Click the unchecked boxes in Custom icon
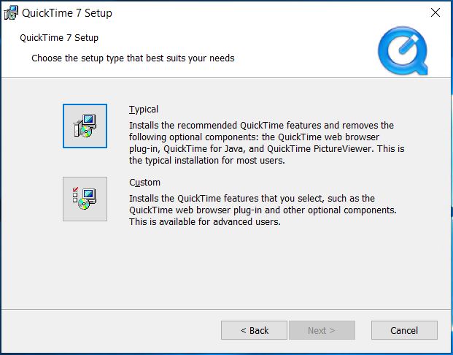Screen dimensions: 453x355 (x=75, y=198)
